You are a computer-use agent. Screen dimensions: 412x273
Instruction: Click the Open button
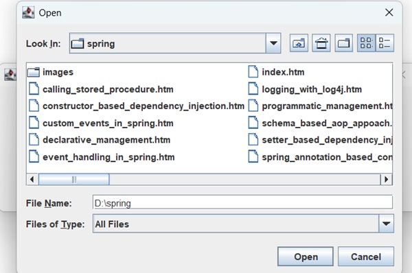point(306,257)
